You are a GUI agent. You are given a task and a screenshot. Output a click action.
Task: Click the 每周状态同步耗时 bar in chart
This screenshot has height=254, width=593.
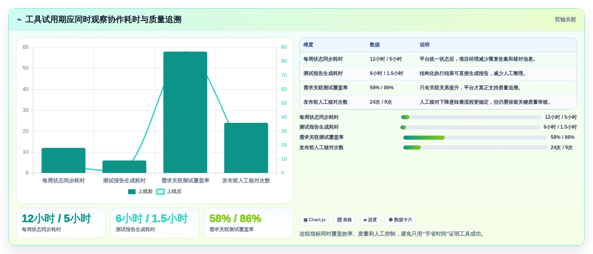(x=63, y=161)
